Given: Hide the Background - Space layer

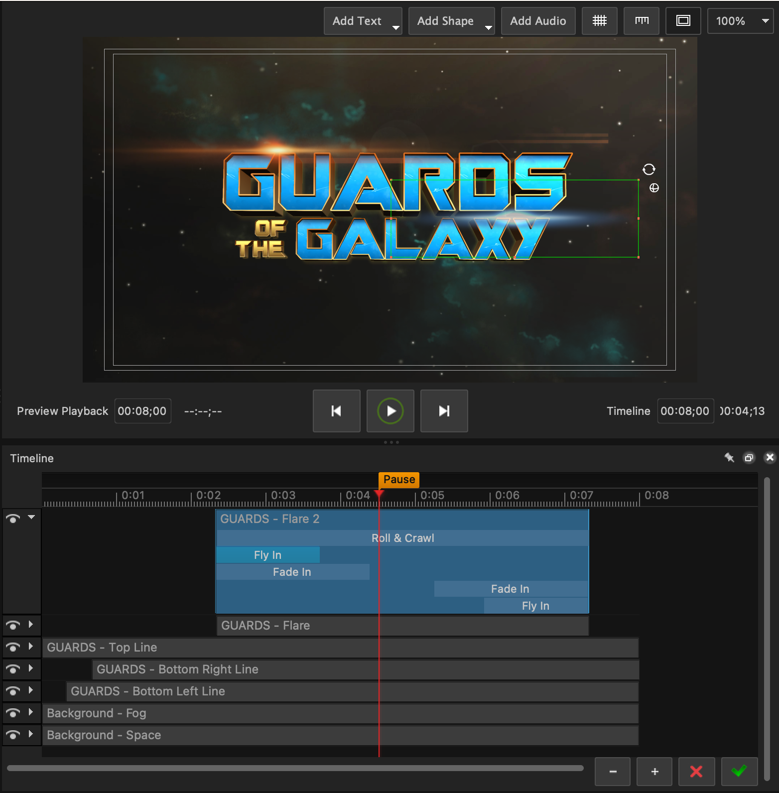Looking at the screenshot, I should coord(13,735).
